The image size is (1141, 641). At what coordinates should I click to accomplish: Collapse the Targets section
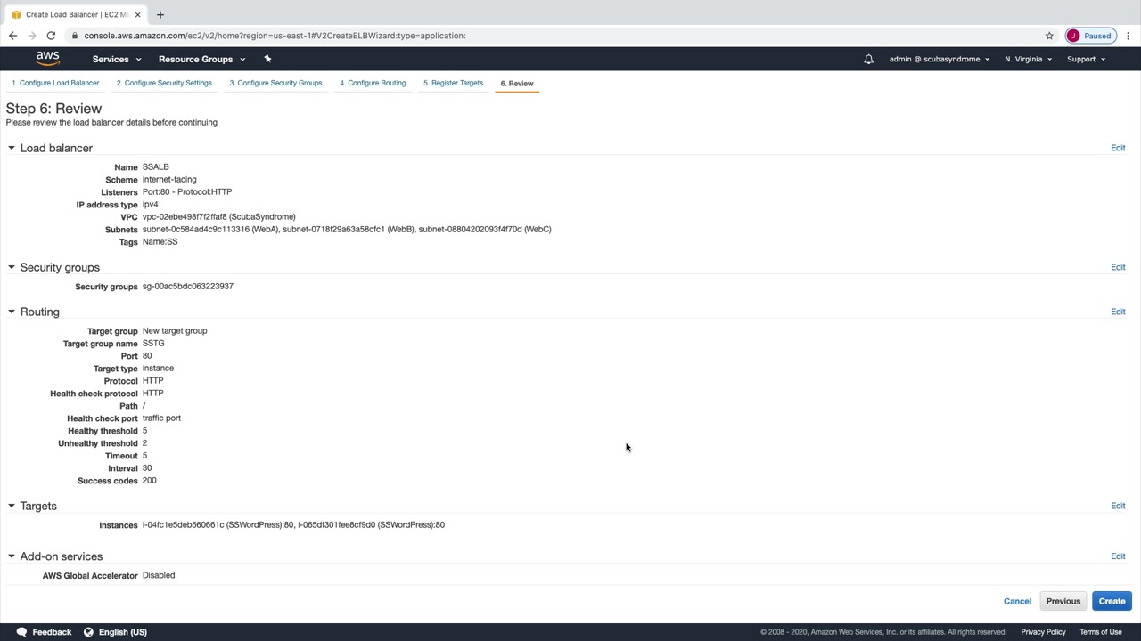coord(11,506)
